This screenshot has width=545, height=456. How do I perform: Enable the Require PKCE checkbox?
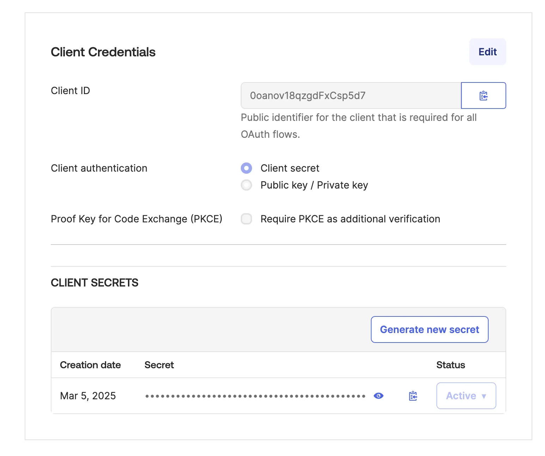pos(246,219)
